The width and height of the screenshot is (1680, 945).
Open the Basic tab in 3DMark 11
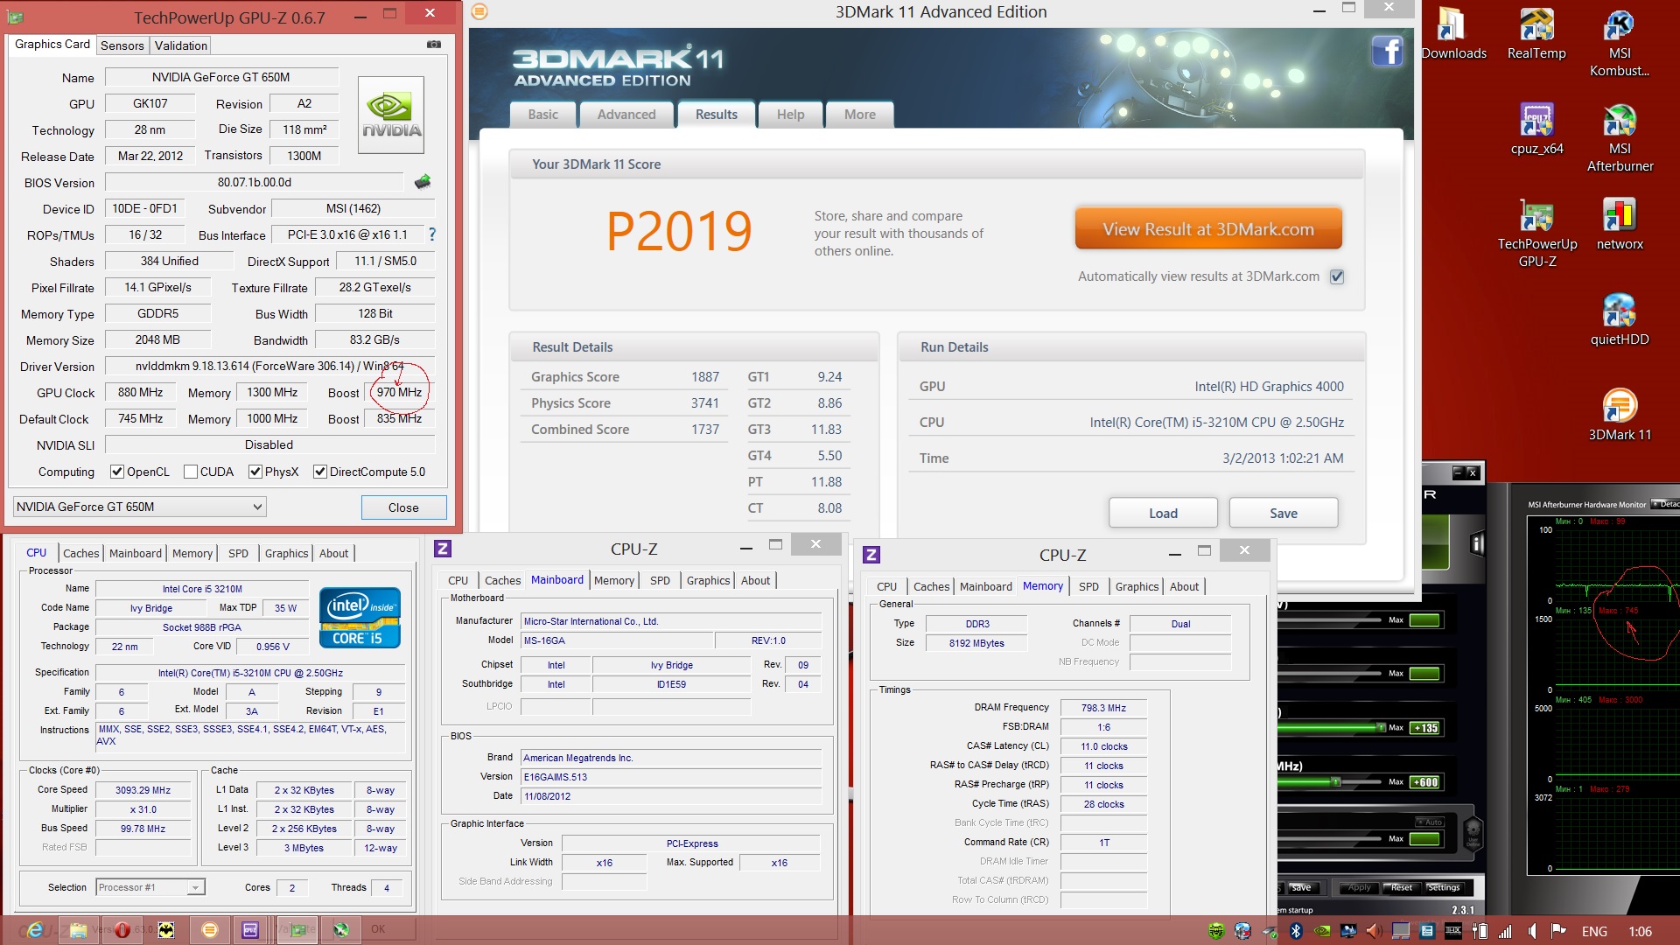pyautogui.click(x=543, y=115)
